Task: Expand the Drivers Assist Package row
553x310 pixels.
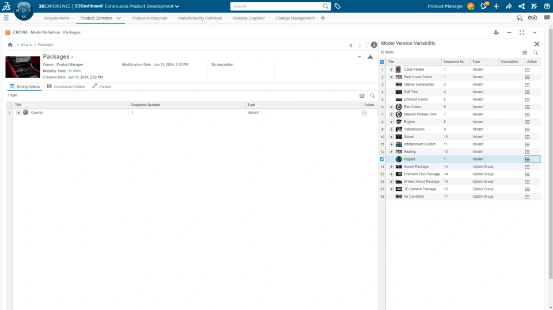Action: click(391, 182)
